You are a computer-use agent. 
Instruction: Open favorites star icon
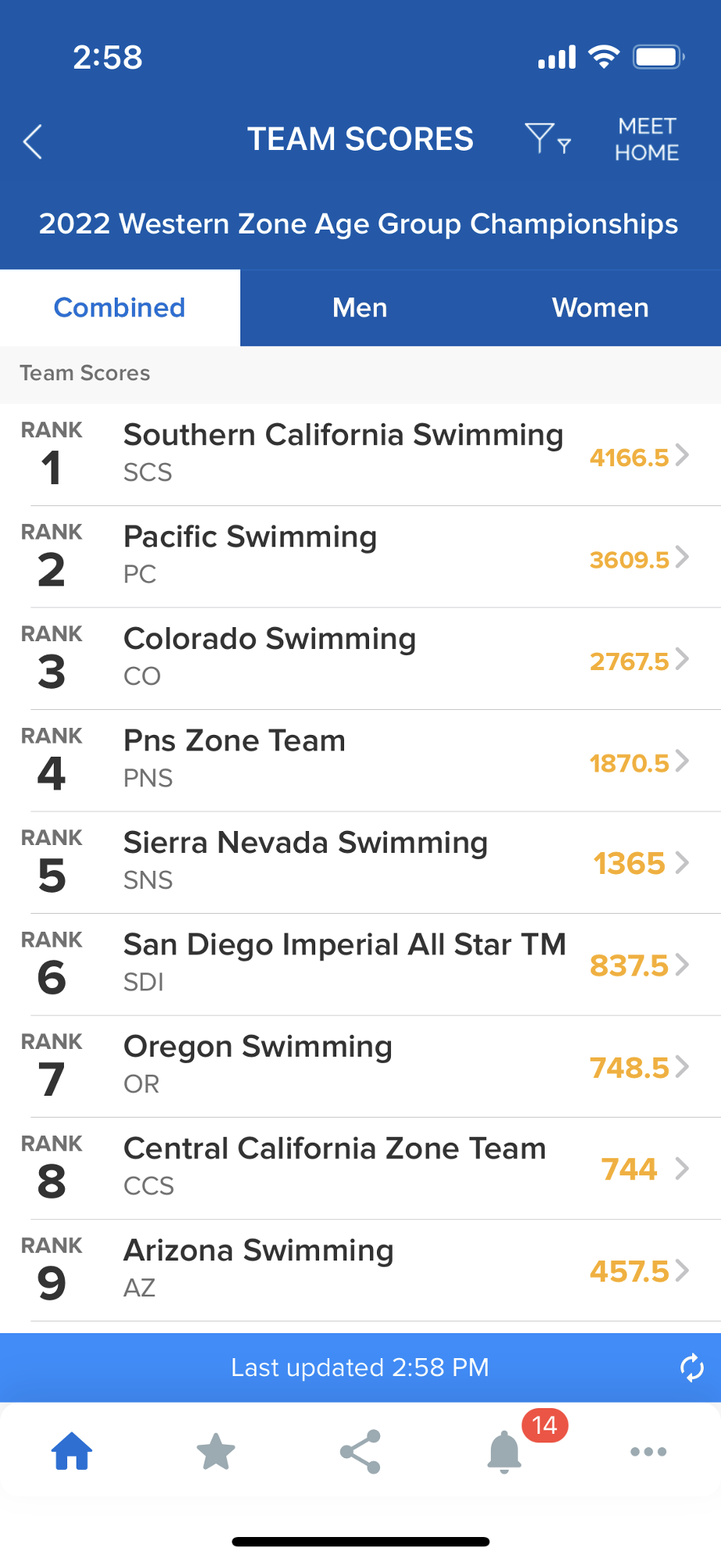coord(216,1452)
